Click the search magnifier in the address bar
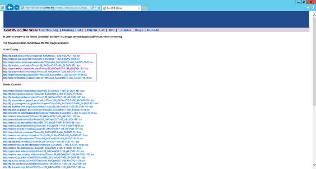The image size is (316, 169). point(93,8)
